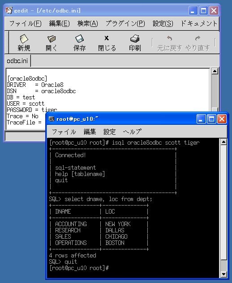Click the NEW YORK cell
The height and width of the screenshot is (283, 232).
(118, 224)
